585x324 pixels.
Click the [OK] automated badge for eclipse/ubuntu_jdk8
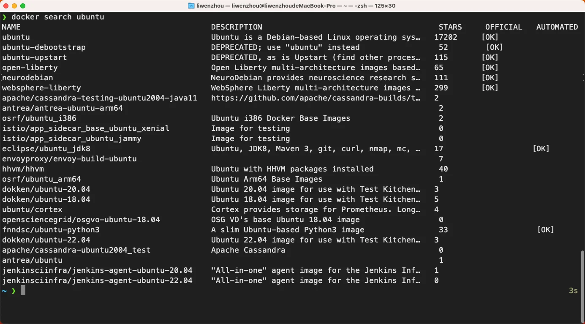click(541, 149)
